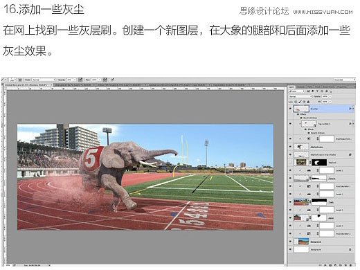This screenshot has height=270, width=360.
Task: Open the brush size preset picker
Action: click(12, 80)
